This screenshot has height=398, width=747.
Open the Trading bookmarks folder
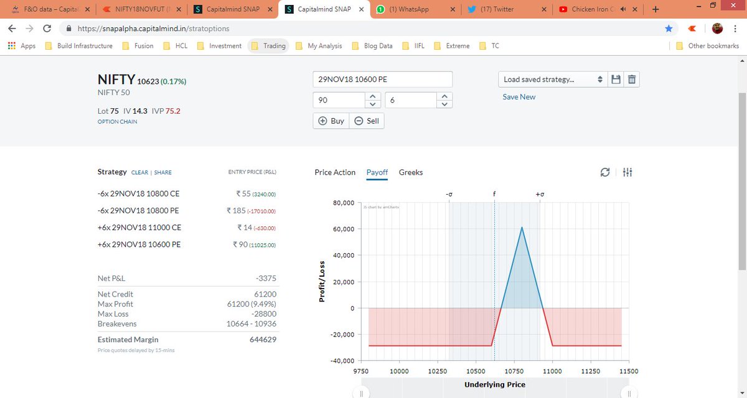click(x=268, y=45)
